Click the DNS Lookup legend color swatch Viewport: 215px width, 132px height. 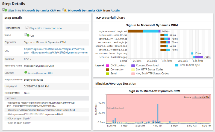(107, 65)
